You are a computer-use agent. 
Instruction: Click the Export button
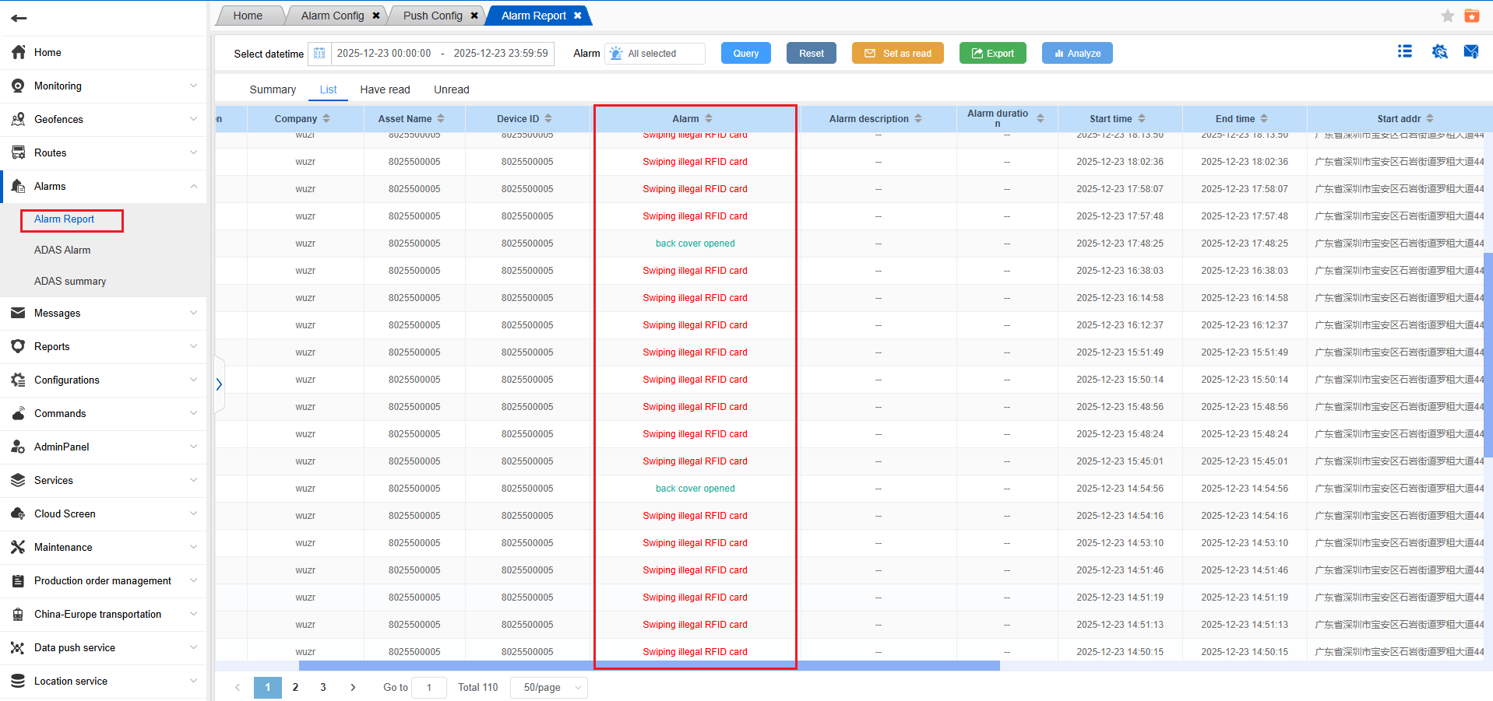tap(992, 54)
